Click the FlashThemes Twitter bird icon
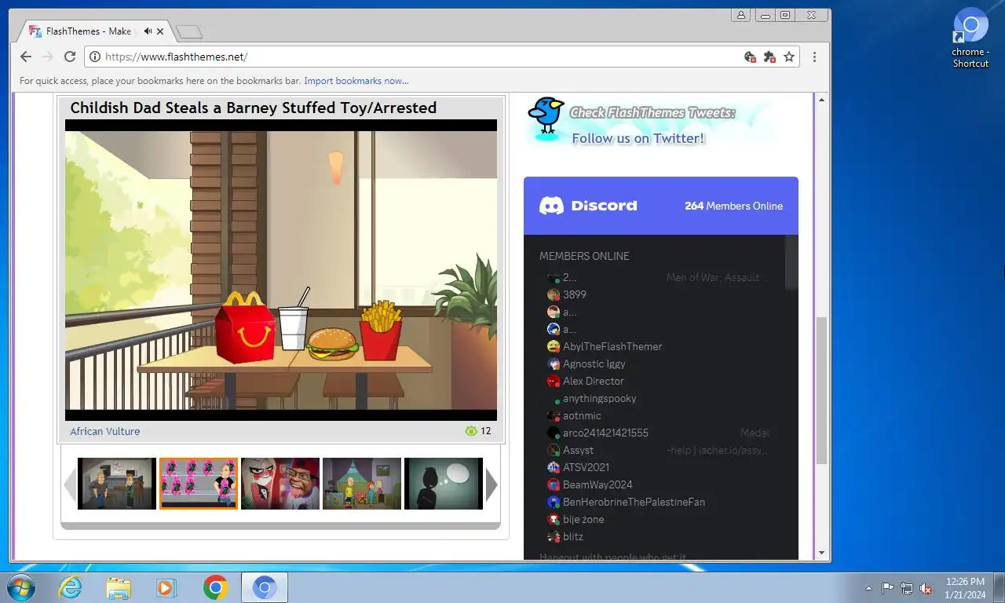Viewport: 1005px width, 603px height. click(x=546, y=116)
